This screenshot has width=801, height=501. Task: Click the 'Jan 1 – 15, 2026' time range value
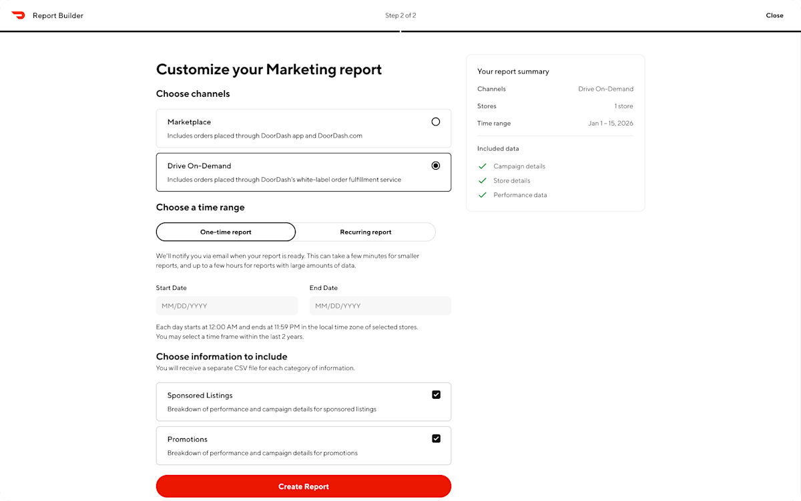(x=611, y=124)
